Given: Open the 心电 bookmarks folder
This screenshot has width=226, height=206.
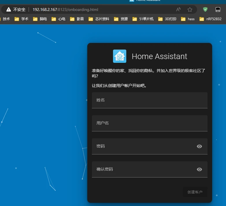Looking at the screenshot, I should (x=58, y=19).
